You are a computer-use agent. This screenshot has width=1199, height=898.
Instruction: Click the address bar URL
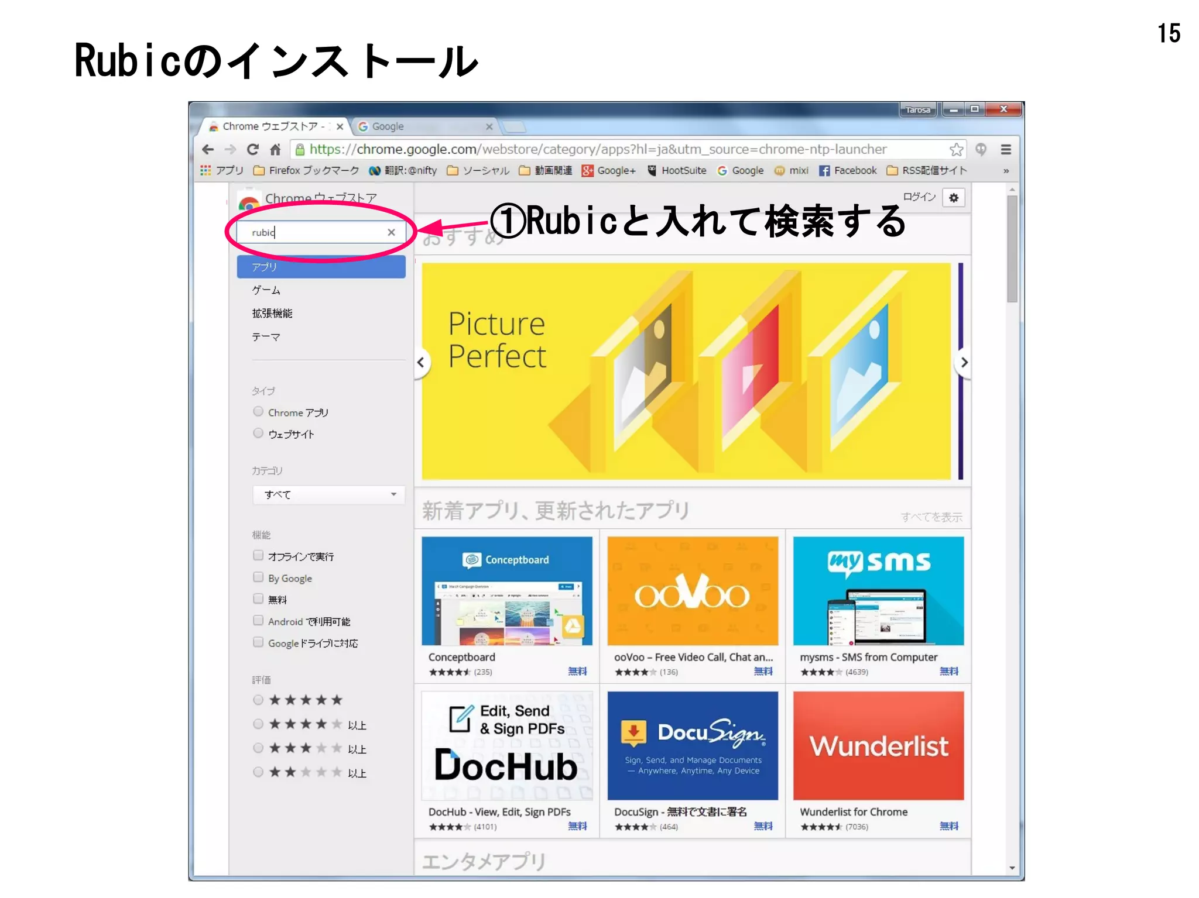[x=598, y=149]
